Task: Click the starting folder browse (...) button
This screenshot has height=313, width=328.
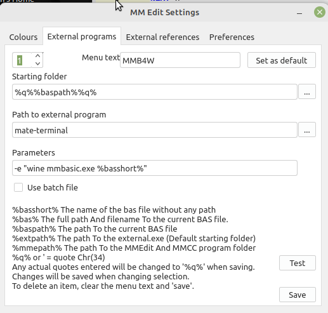Action: pos(307,91)
